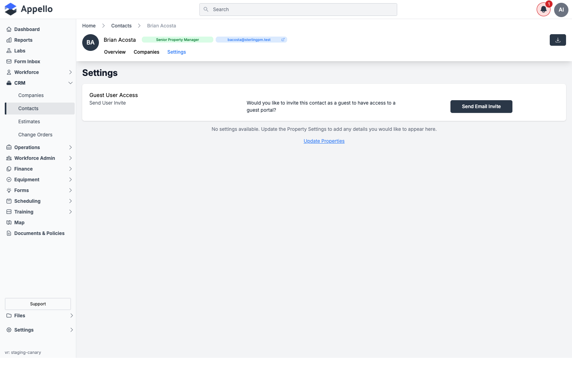
Task: Click the Senior Property Manager badge
Action: pos(178,40)
